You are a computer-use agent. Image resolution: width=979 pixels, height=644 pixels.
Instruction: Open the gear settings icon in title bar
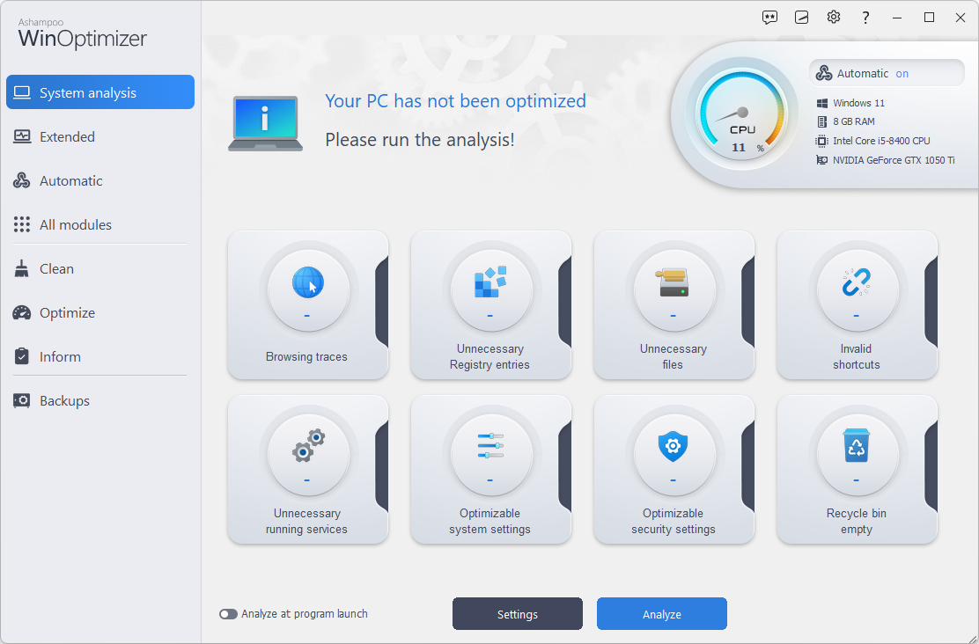(x=834, y=18)
